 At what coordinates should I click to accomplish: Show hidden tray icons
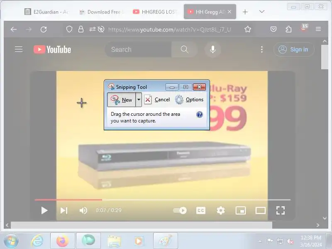[260, 241]
